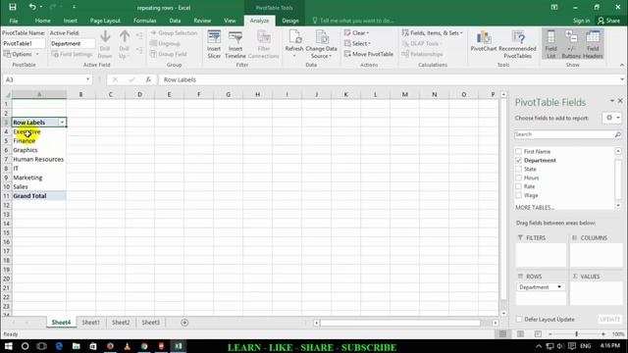Expand the formula bar
This screenshot has height=353, width=628.
[622, 79]
